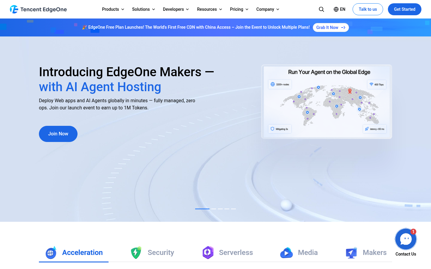Select the first carousel slide indicator
This screenshot has height=269, width=431.
click(202, 209)
